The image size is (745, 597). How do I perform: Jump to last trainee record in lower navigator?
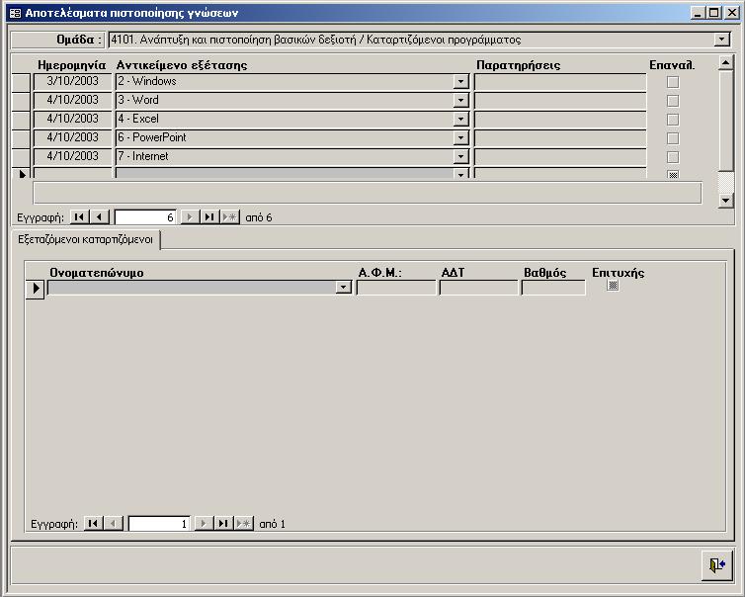[223, 524]
